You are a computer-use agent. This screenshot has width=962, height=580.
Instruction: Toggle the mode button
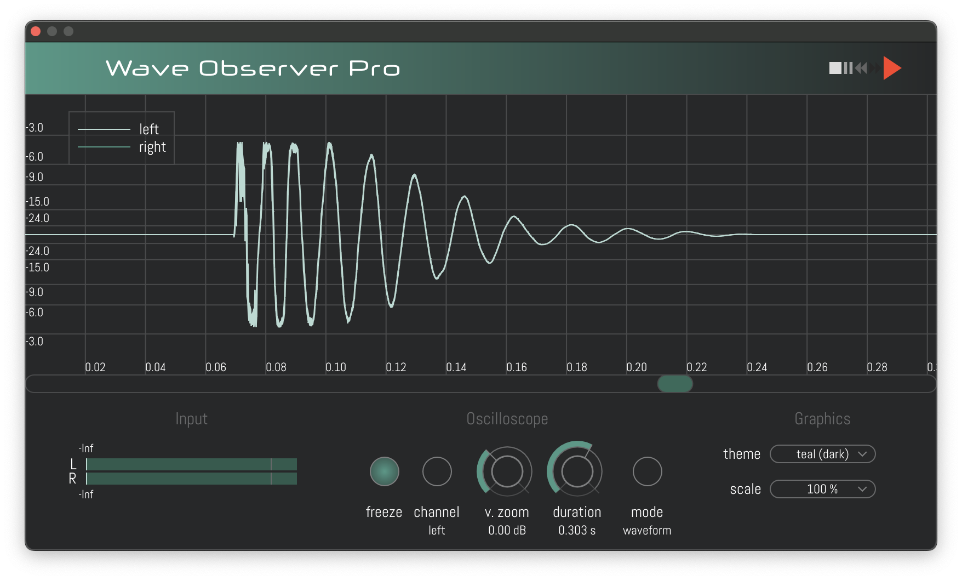[x=647, y=471]
